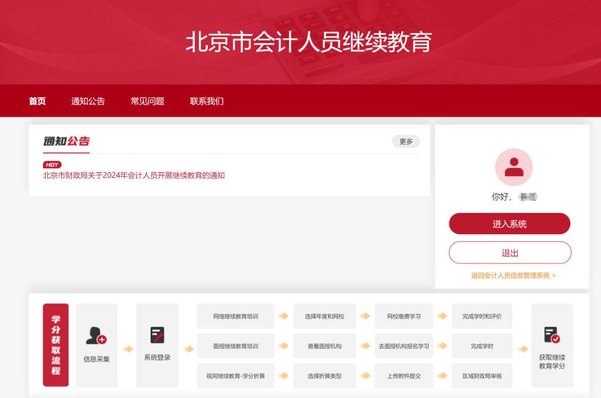Select the 首页 menu item
Viewport: 601px width, 398px height.
click(37, 101)
